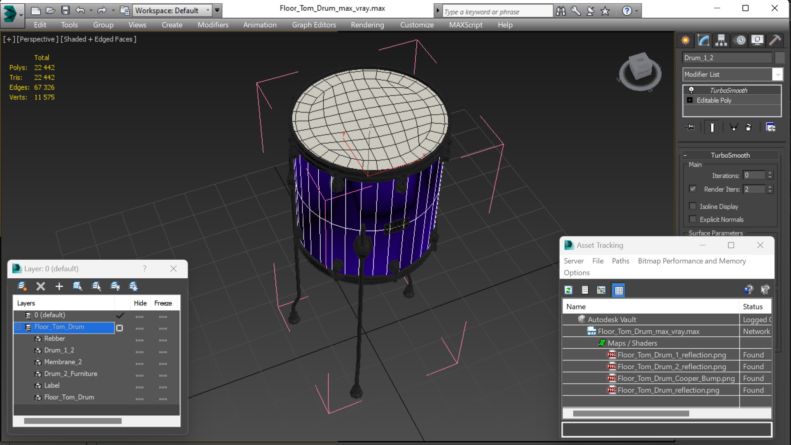This screenshot has height=445, width=791.
Task: Toggle Freeze for Drum_1_2 object
Action: click(x=163, y=352)
